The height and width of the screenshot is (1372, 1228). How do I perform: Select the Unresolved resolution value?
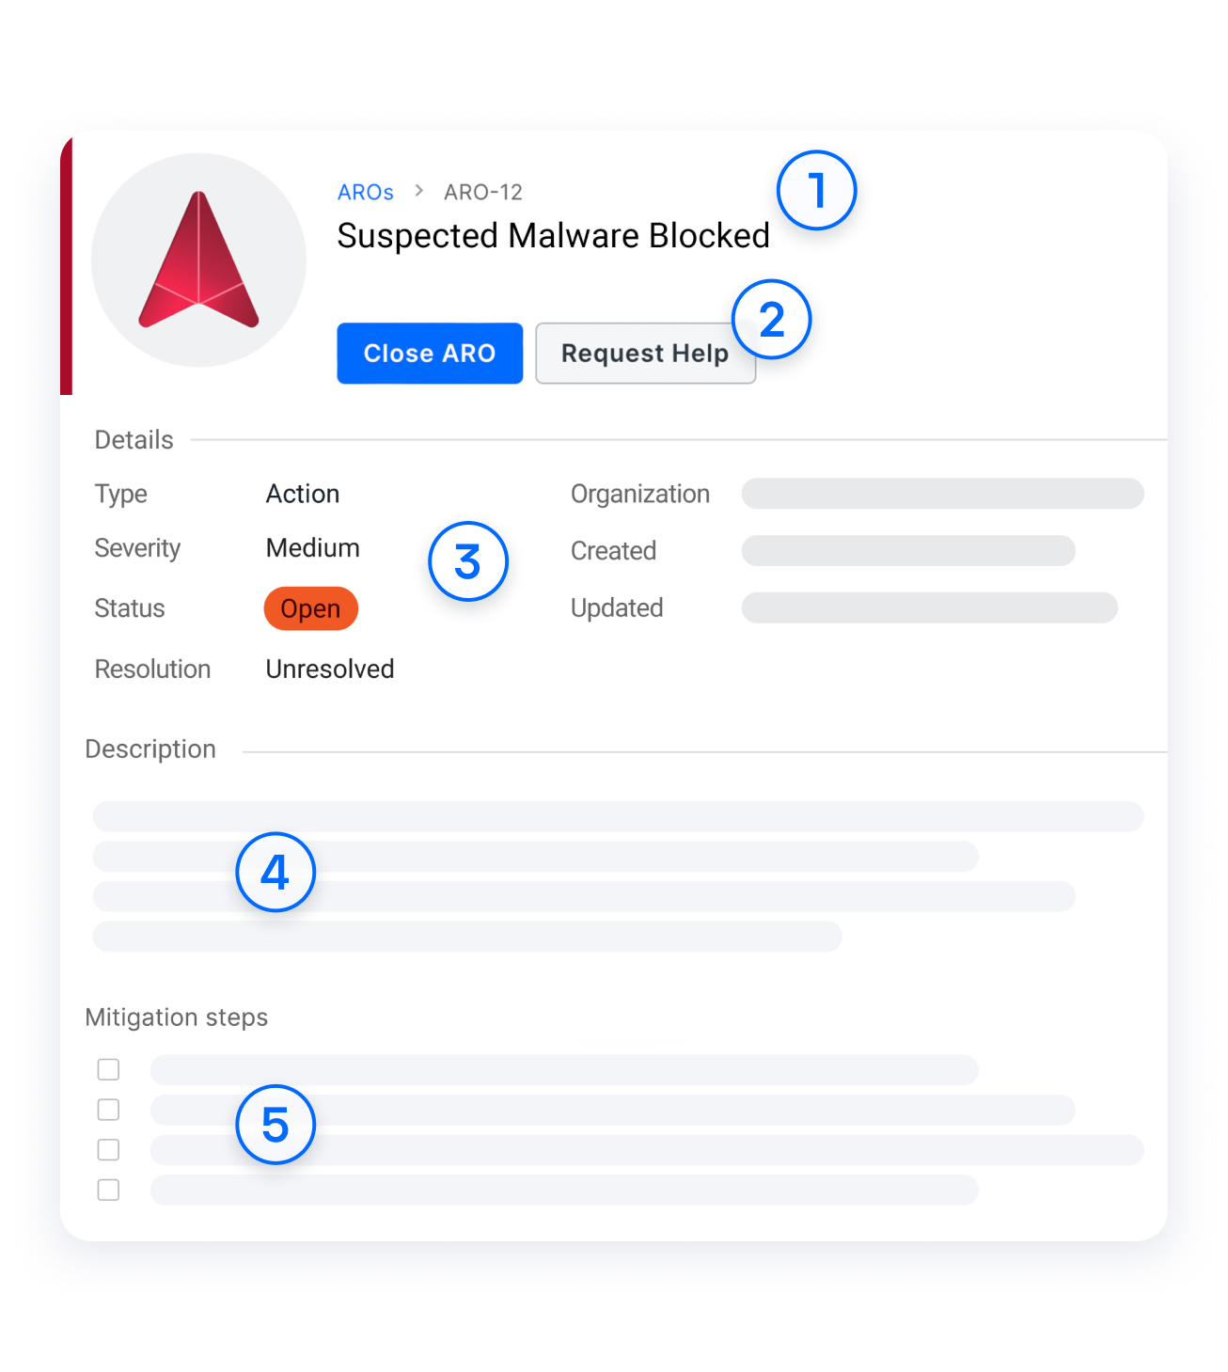click(329, 669)
